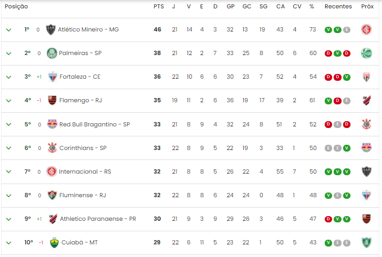Expand the Corinthians row chevron
The height and width of the screenshot is (257, 382).
9,148
